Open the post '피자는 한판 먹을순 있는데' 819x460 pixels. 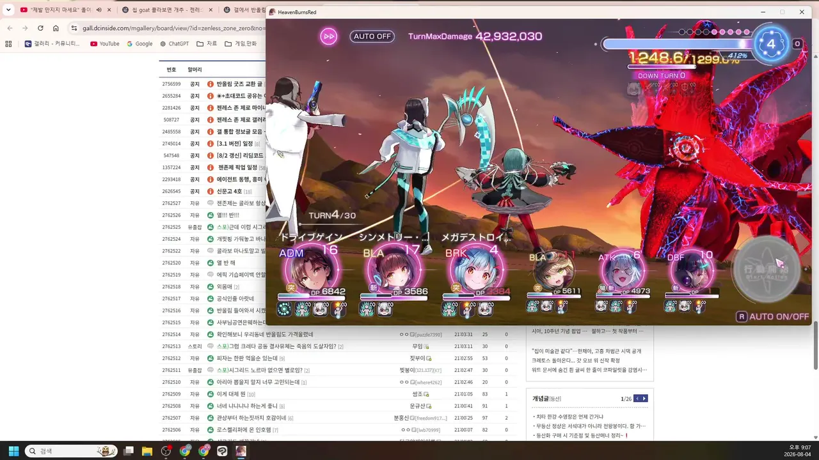pyautogui.click(x=246, y=358)
